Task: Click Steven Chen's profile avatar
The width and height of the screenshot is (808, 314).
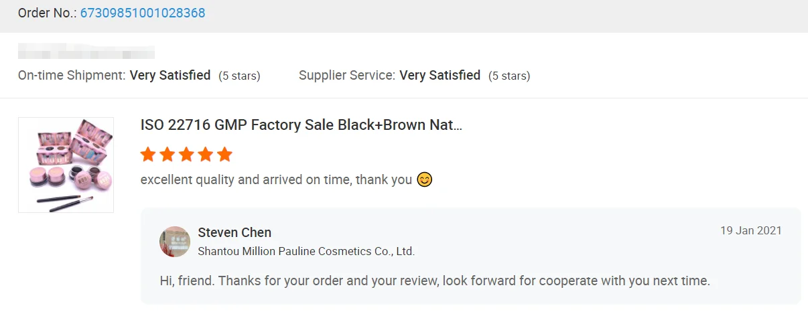Action: click(x=175, y=242)
